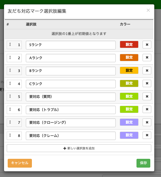Delete the 要対応（トラブル） option row
The image size is (161, 177).
tap(147, 109)
